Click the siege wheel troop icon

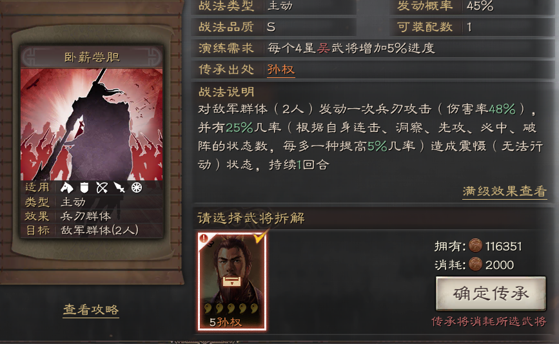click(137, 187)
